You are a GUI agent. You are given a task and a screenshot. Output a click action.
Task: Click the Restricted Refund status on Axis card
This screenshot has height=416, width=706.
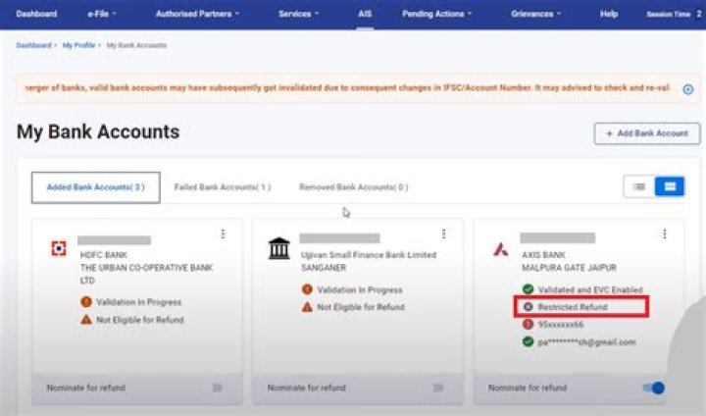[x=573, y=307]
